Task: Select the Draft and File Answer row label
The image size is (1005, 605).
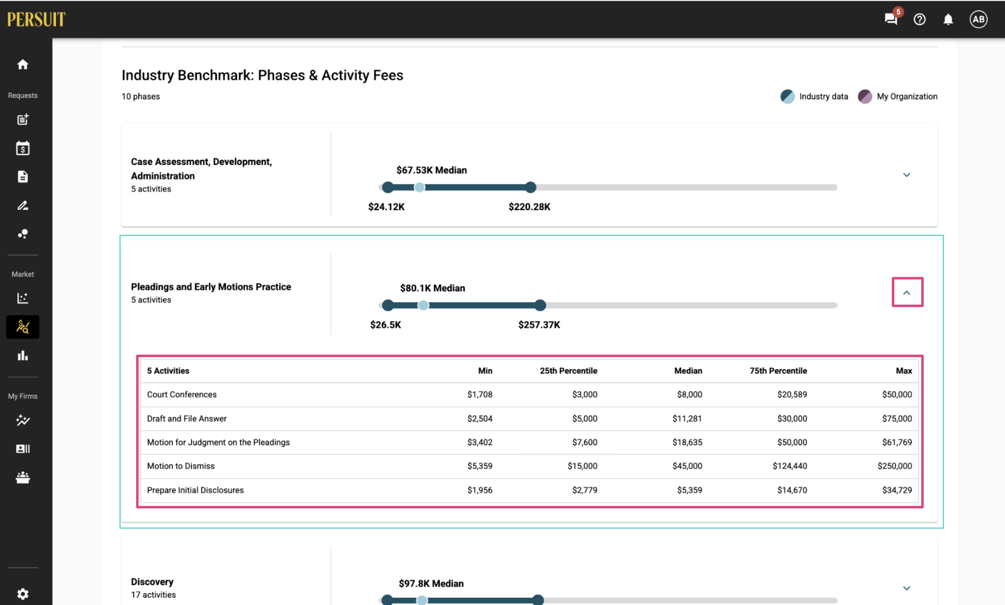Action: (187, 419)
